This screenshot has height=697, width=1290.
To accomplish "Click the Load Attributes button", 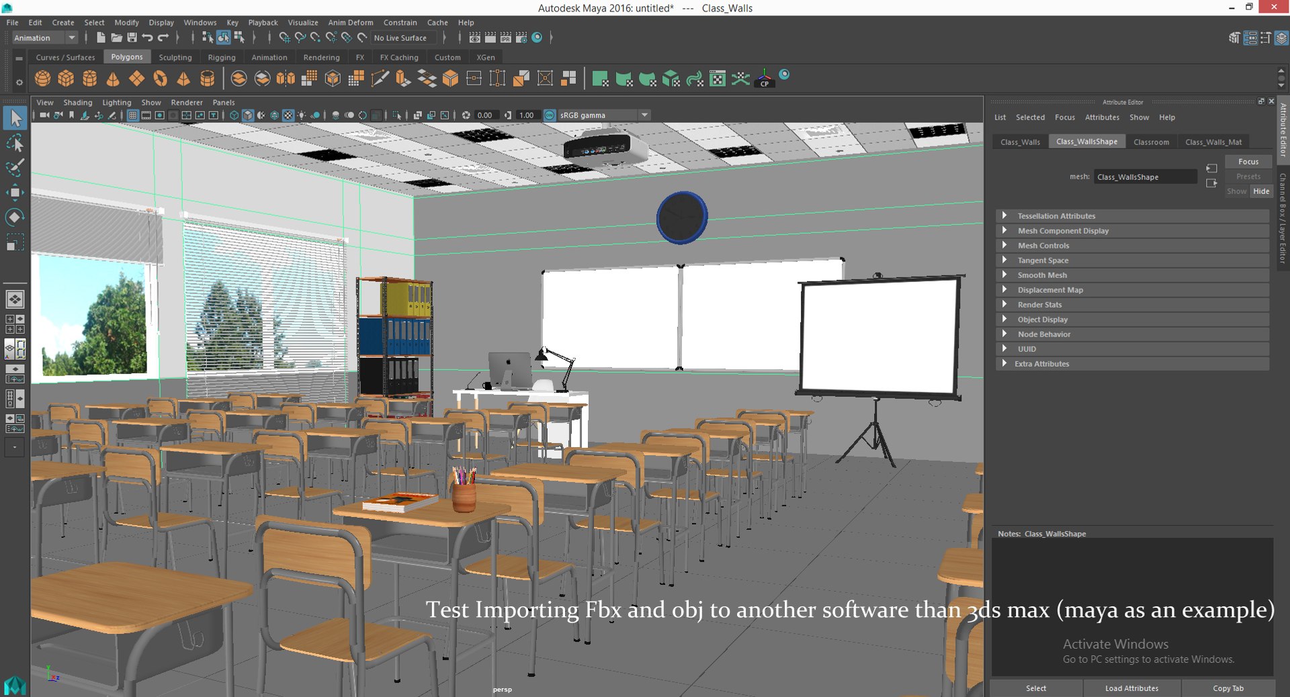I will click(x=1132, y=688).
